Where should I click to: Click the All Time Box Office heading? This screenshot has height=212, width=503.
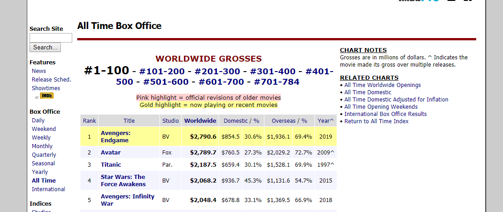[120, 26]
